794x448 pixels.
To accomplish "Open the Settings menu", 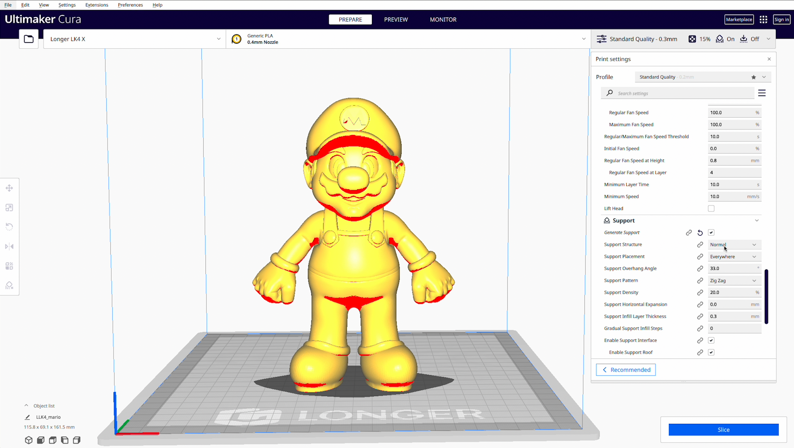I will coord(67,5).
